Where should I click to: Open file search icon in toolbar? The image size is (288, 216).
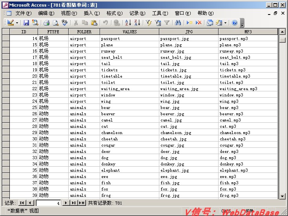tap(35, 23)
